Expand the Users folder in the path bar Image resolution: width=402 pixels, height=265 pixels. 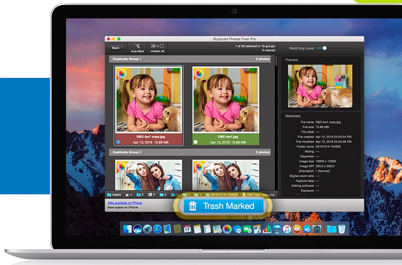pyautogui.click(x=115, y=194)
